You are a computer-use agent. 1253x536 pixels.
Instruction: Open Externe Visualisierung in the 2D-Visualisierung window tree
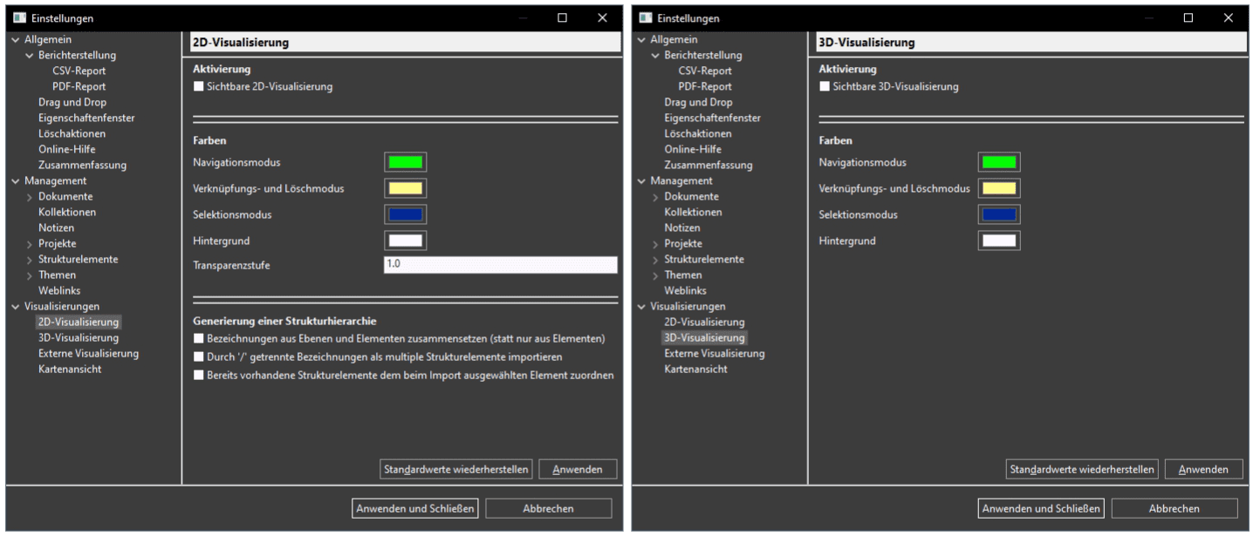(x=89, y=354)
